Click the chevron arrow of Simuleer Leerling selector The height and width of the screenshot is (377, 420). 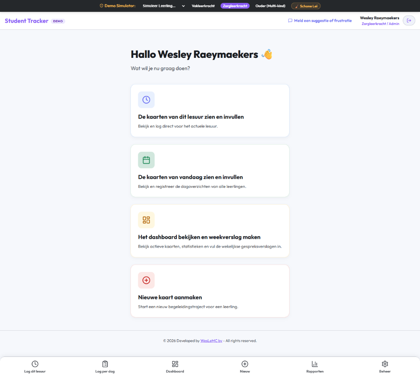point(183,6)
